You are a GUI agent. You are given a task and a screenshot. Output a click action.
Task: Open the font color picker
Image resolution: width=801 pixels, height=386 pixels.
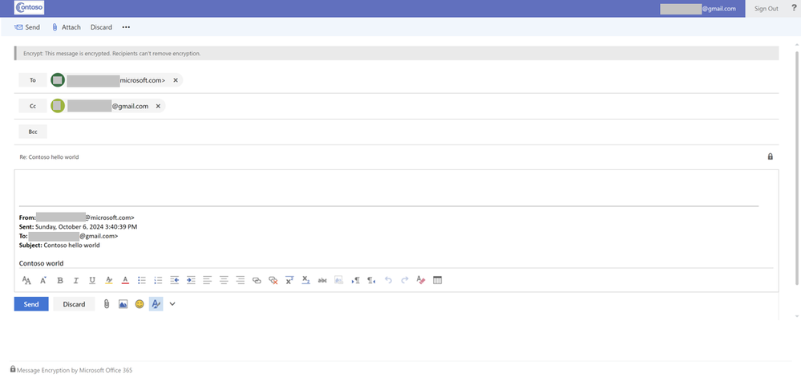click(125, 280)
